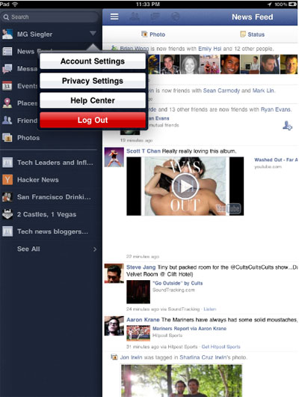Open the Cults song thumbnail
This screenshot has width=299, height=397.
tap(138, 292)
